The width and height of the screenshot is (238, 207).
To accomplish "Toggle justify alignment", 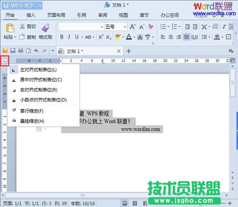I will (186, 37).
